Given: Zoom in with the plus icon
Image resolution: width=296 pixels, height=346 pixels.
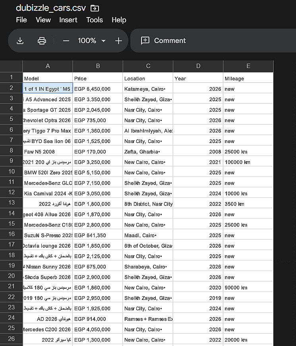Looking at the screenshot, I should [x=118, y=41].
